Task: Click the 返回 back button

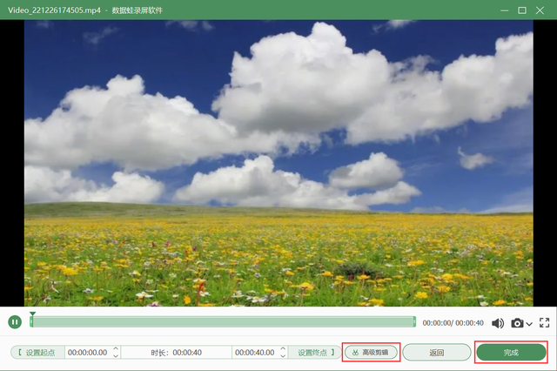Action: (x=437, y=352)
